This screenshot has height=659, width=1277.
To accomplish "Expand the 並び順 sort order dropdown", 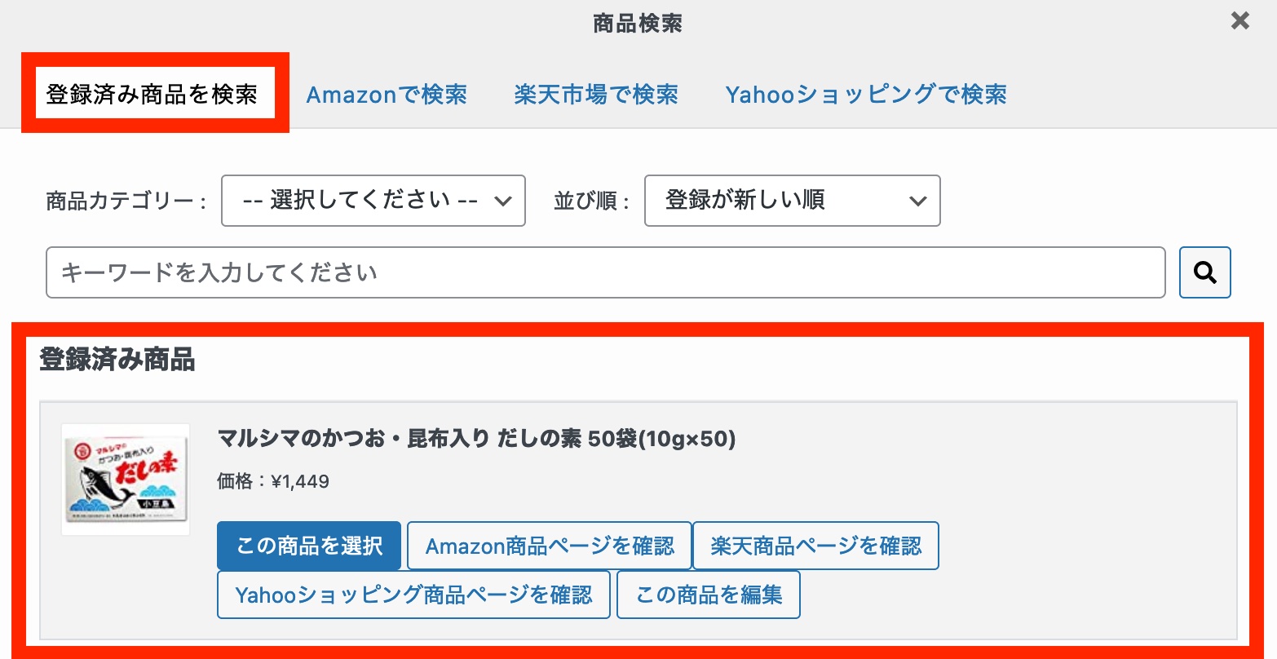I will click(x=792, y=201).
